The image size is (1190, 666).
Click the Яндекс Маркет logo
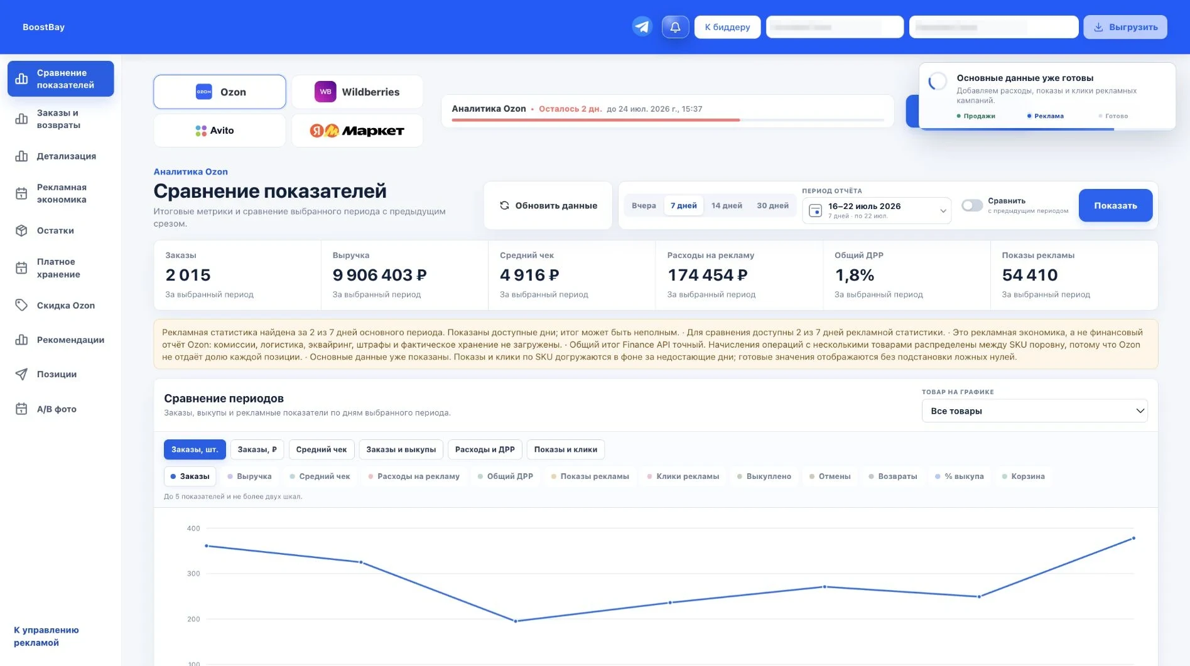[357, 131]
